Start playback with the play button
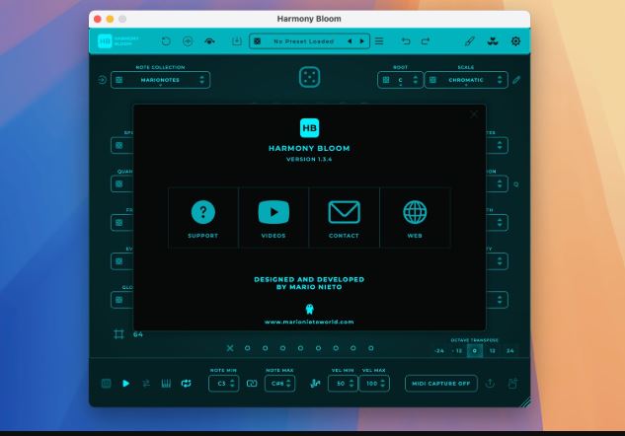This screenshot has width=625, height=436. [x=126, y=383]
